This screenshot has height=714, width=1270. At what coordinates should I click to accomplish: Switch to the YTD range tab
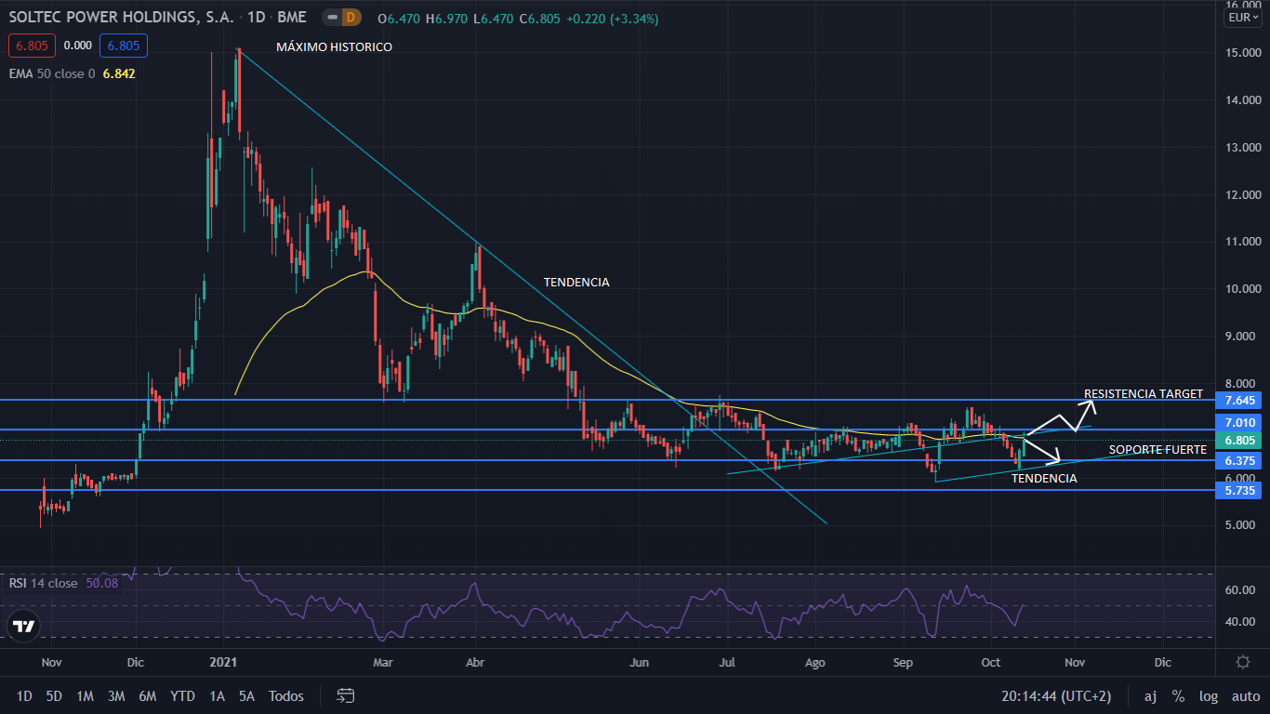tap(182, 695)
